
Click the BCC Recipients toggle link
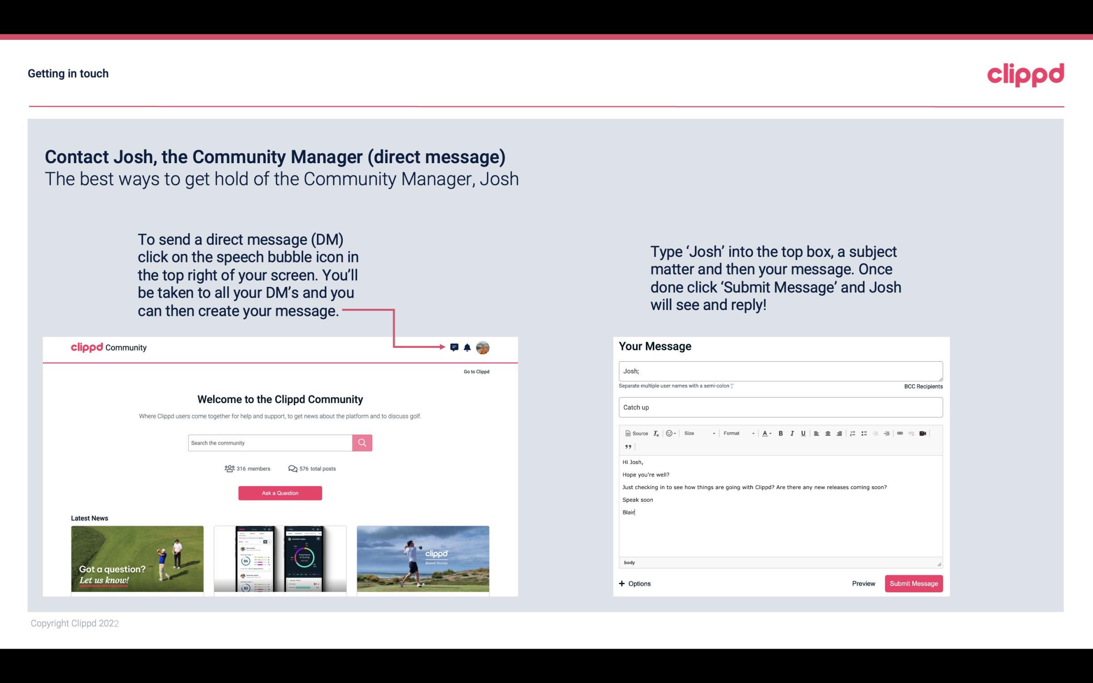point(922,386)
